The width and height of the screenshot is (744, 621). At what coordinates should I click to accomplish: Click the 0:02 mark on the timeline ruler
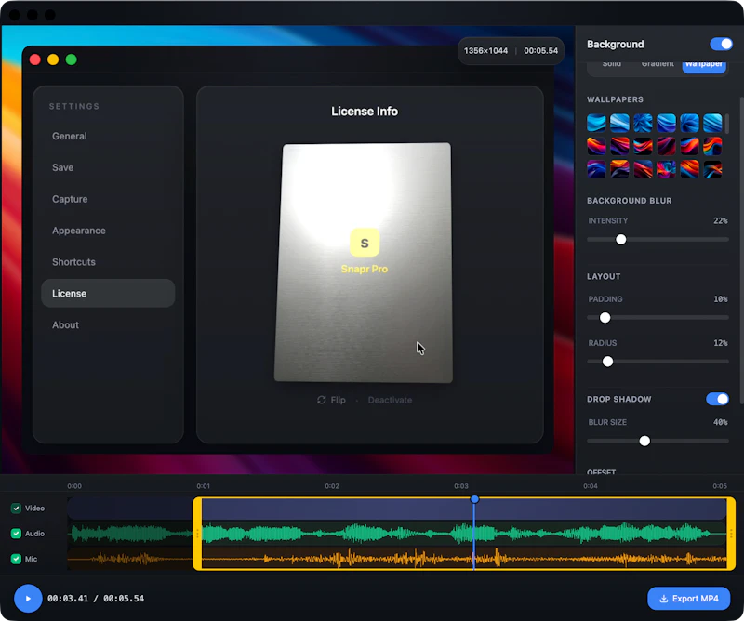coord(332,486)
